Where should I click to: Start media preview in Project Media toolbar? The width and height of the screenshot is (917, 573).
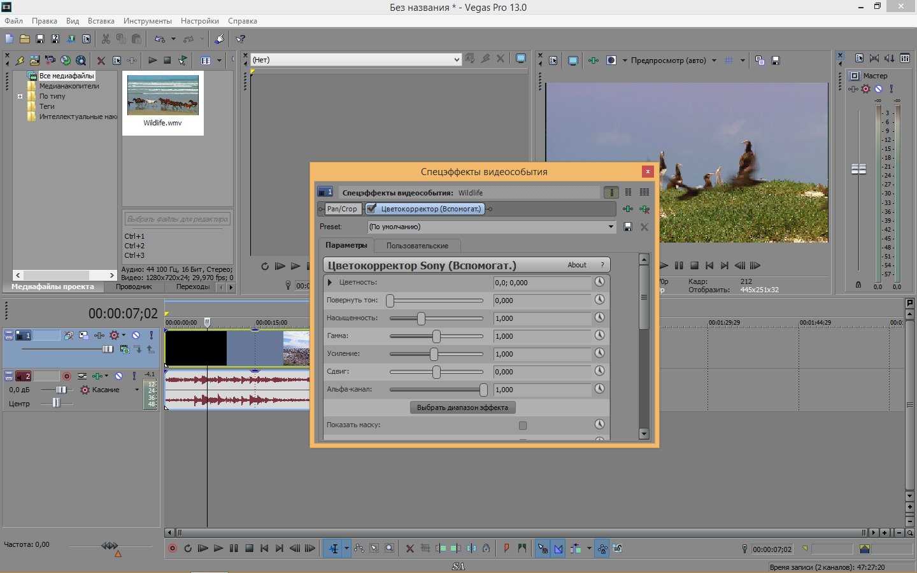tap(152, 60)
